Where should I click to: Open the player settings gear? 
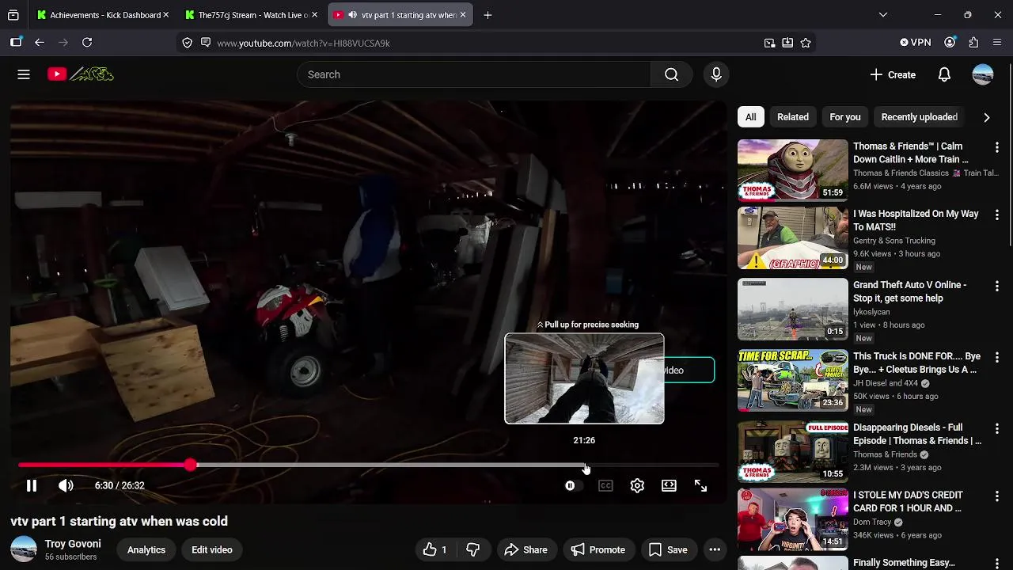[637, 485]
